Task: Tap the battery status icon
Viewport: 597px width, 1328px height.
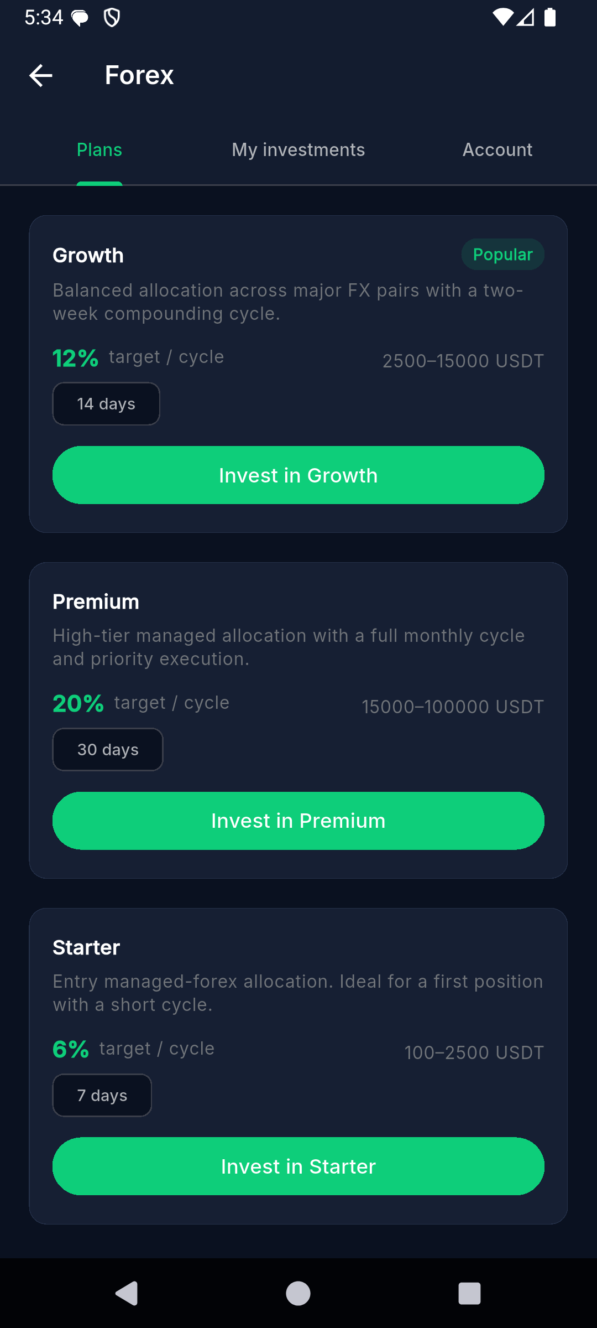Action: [x=550, y=17]
